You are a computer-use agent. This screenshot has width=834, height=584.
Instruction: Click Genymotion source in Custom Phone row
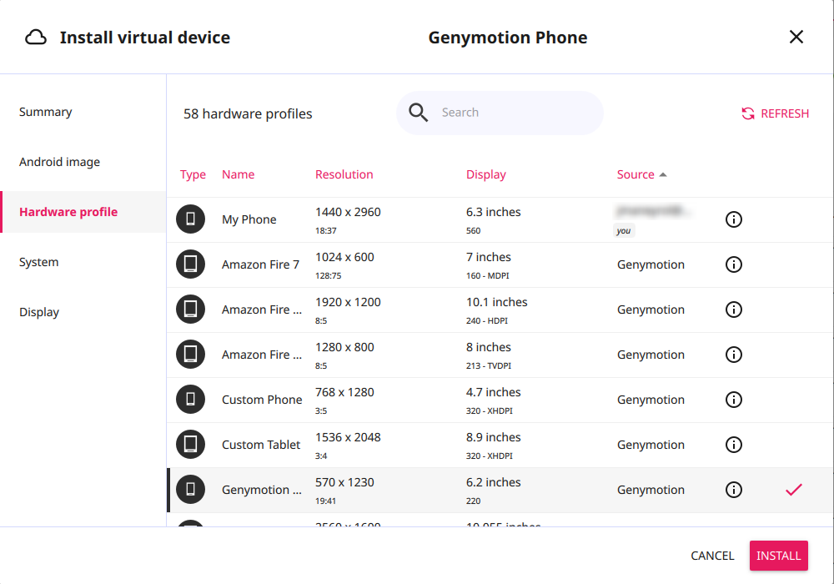(x=651, y=400)
